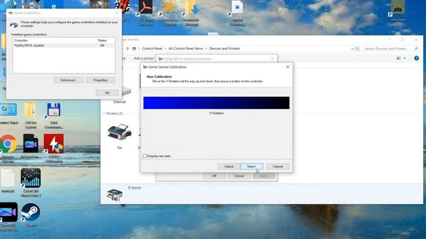Click the help icon in Devices and Printers

click(x=417, y=58)
